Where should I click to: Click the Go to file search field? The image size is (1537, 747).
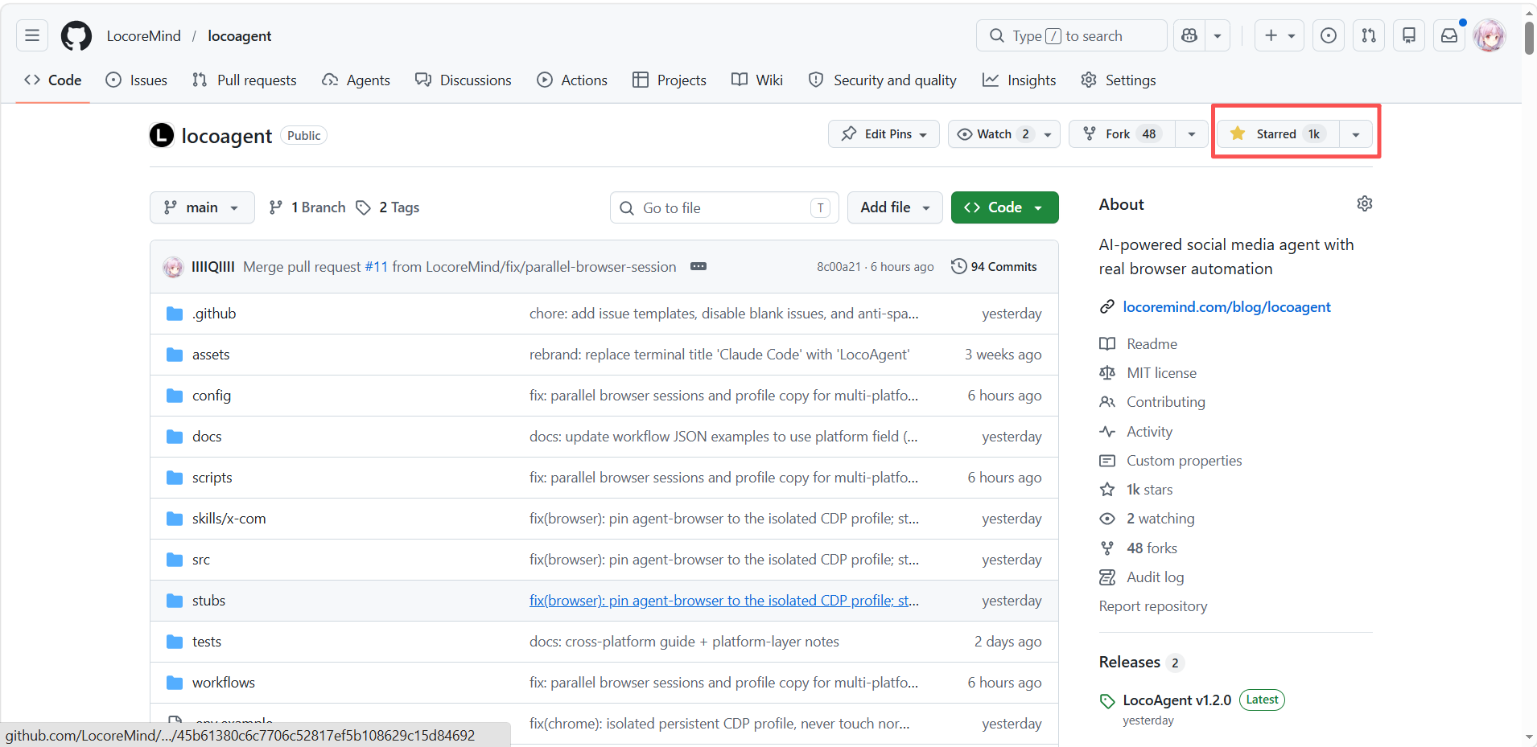click(724, 207)
